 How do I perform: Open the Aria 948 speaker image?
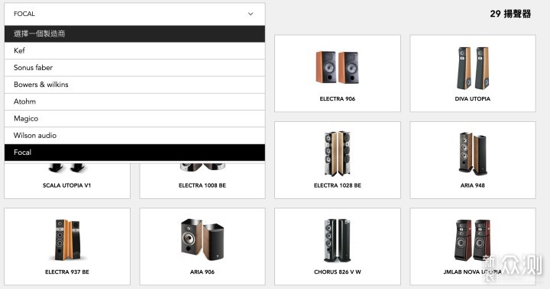pyautogui.click(x=473, y=153)
